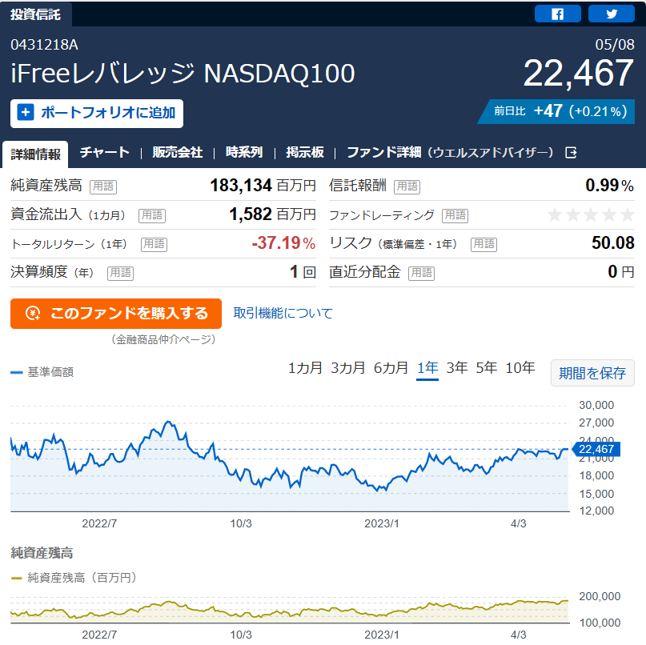
Task: Open the 取引機能について link
Action: 283,313
